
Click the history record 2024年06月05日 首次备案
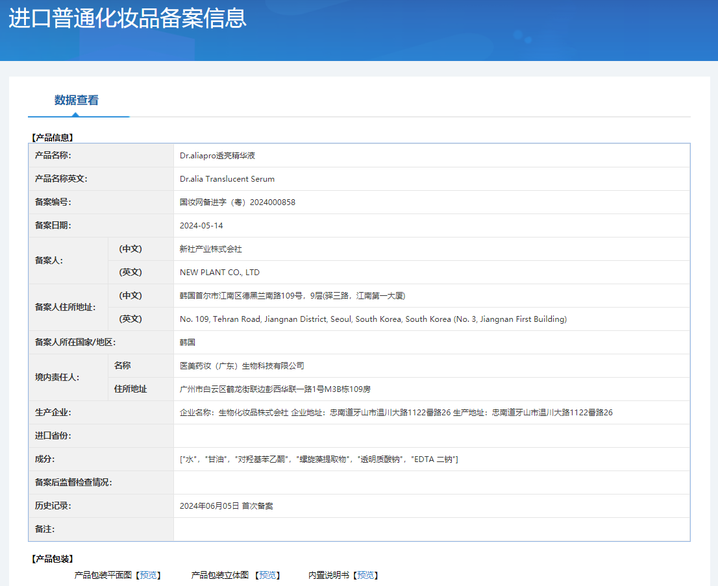227,506
